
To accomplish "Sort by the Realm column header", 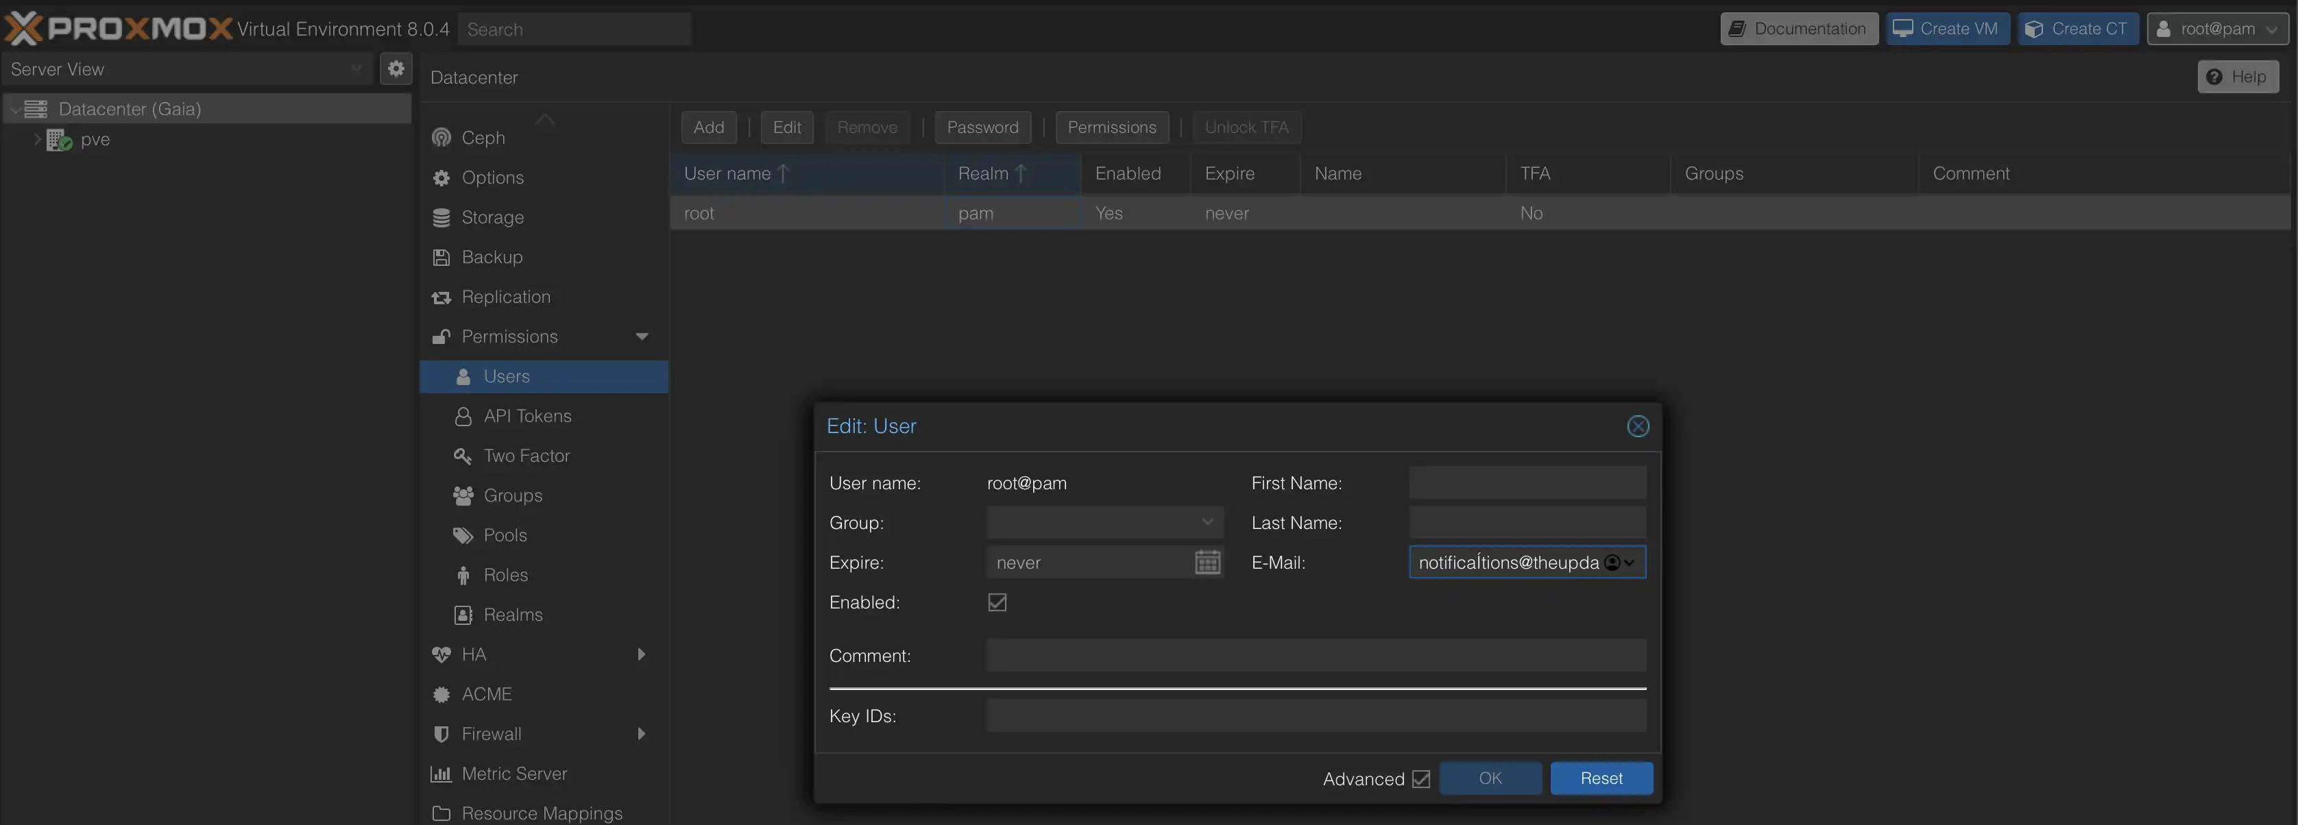I will click(x=1013, y=174).
